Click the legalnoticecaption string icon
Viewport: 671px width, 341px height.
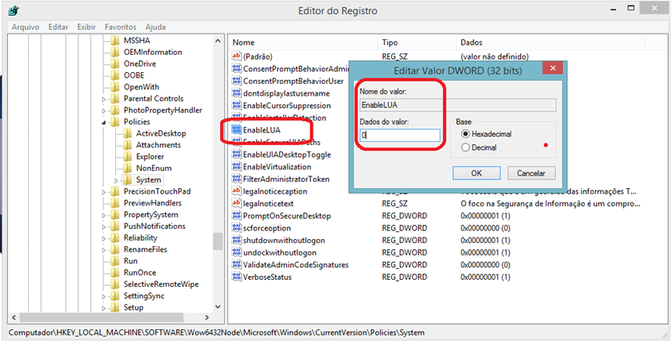[236, 191]
